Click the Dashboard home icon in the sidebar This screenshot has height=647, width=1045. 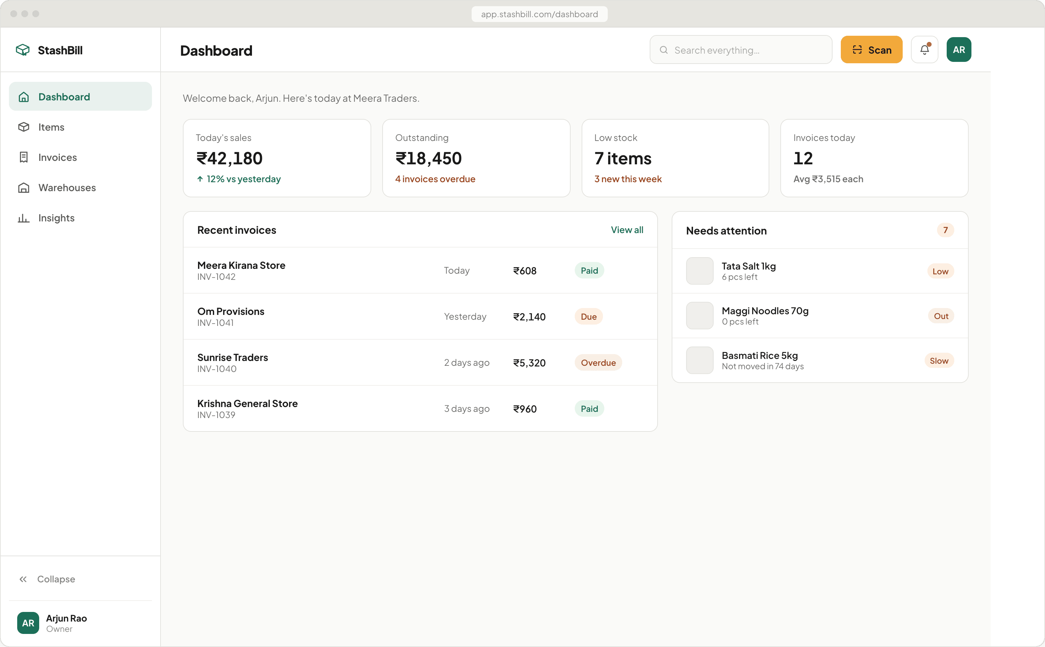click(x=23, y=97)
